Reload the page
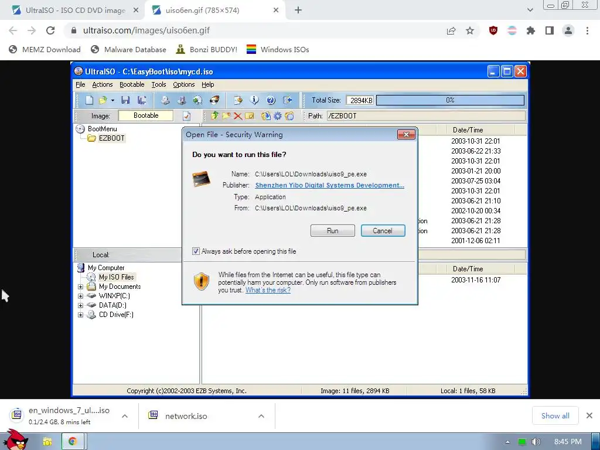The image size is (600, 450). 50,30
